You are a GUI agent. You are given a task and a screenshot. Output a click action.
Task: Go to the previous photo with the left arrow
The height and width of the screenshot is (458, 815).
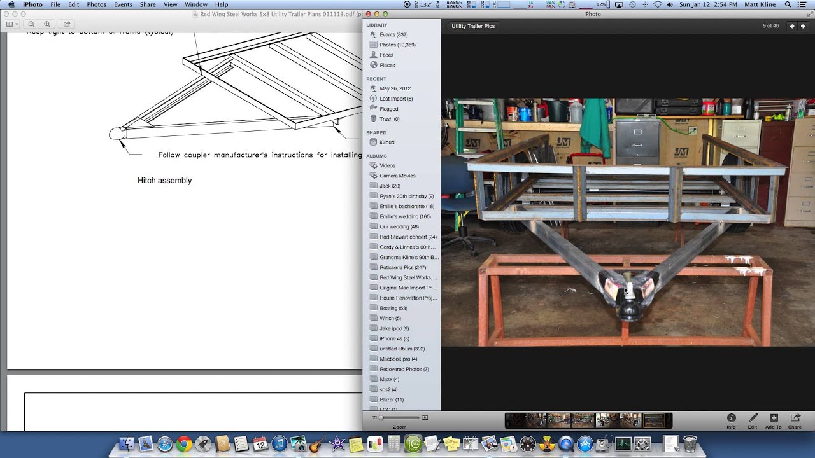792,26
